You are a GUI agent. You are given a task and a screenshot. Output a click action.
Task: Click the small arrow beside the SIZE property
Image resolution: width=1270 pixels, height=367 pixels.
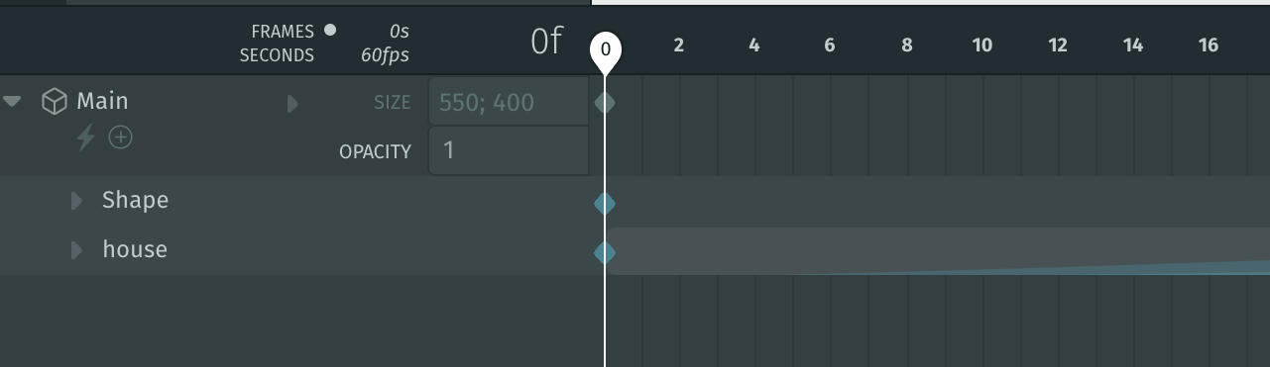coord(292,103)
